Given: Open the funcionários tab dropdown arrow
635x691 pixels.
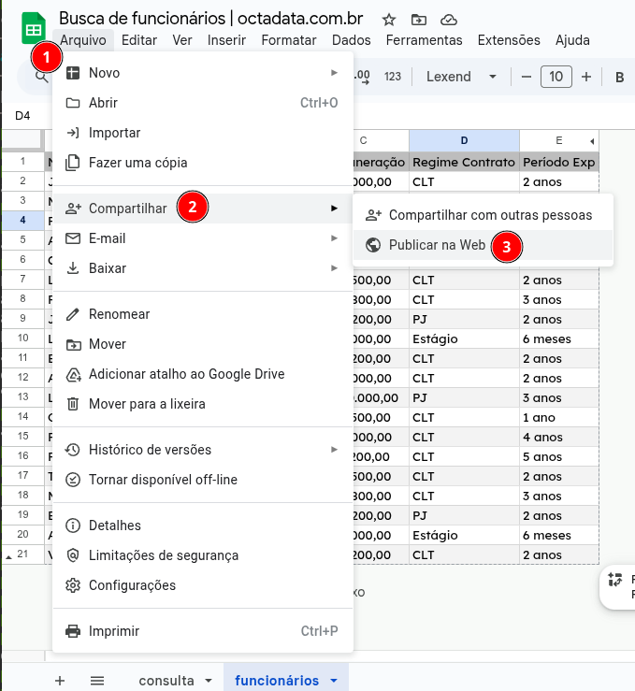Looking at the screenshot, I should (x=334, y=681).
